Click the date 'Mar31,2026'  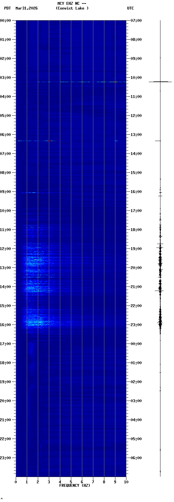(x=26, y=8)
